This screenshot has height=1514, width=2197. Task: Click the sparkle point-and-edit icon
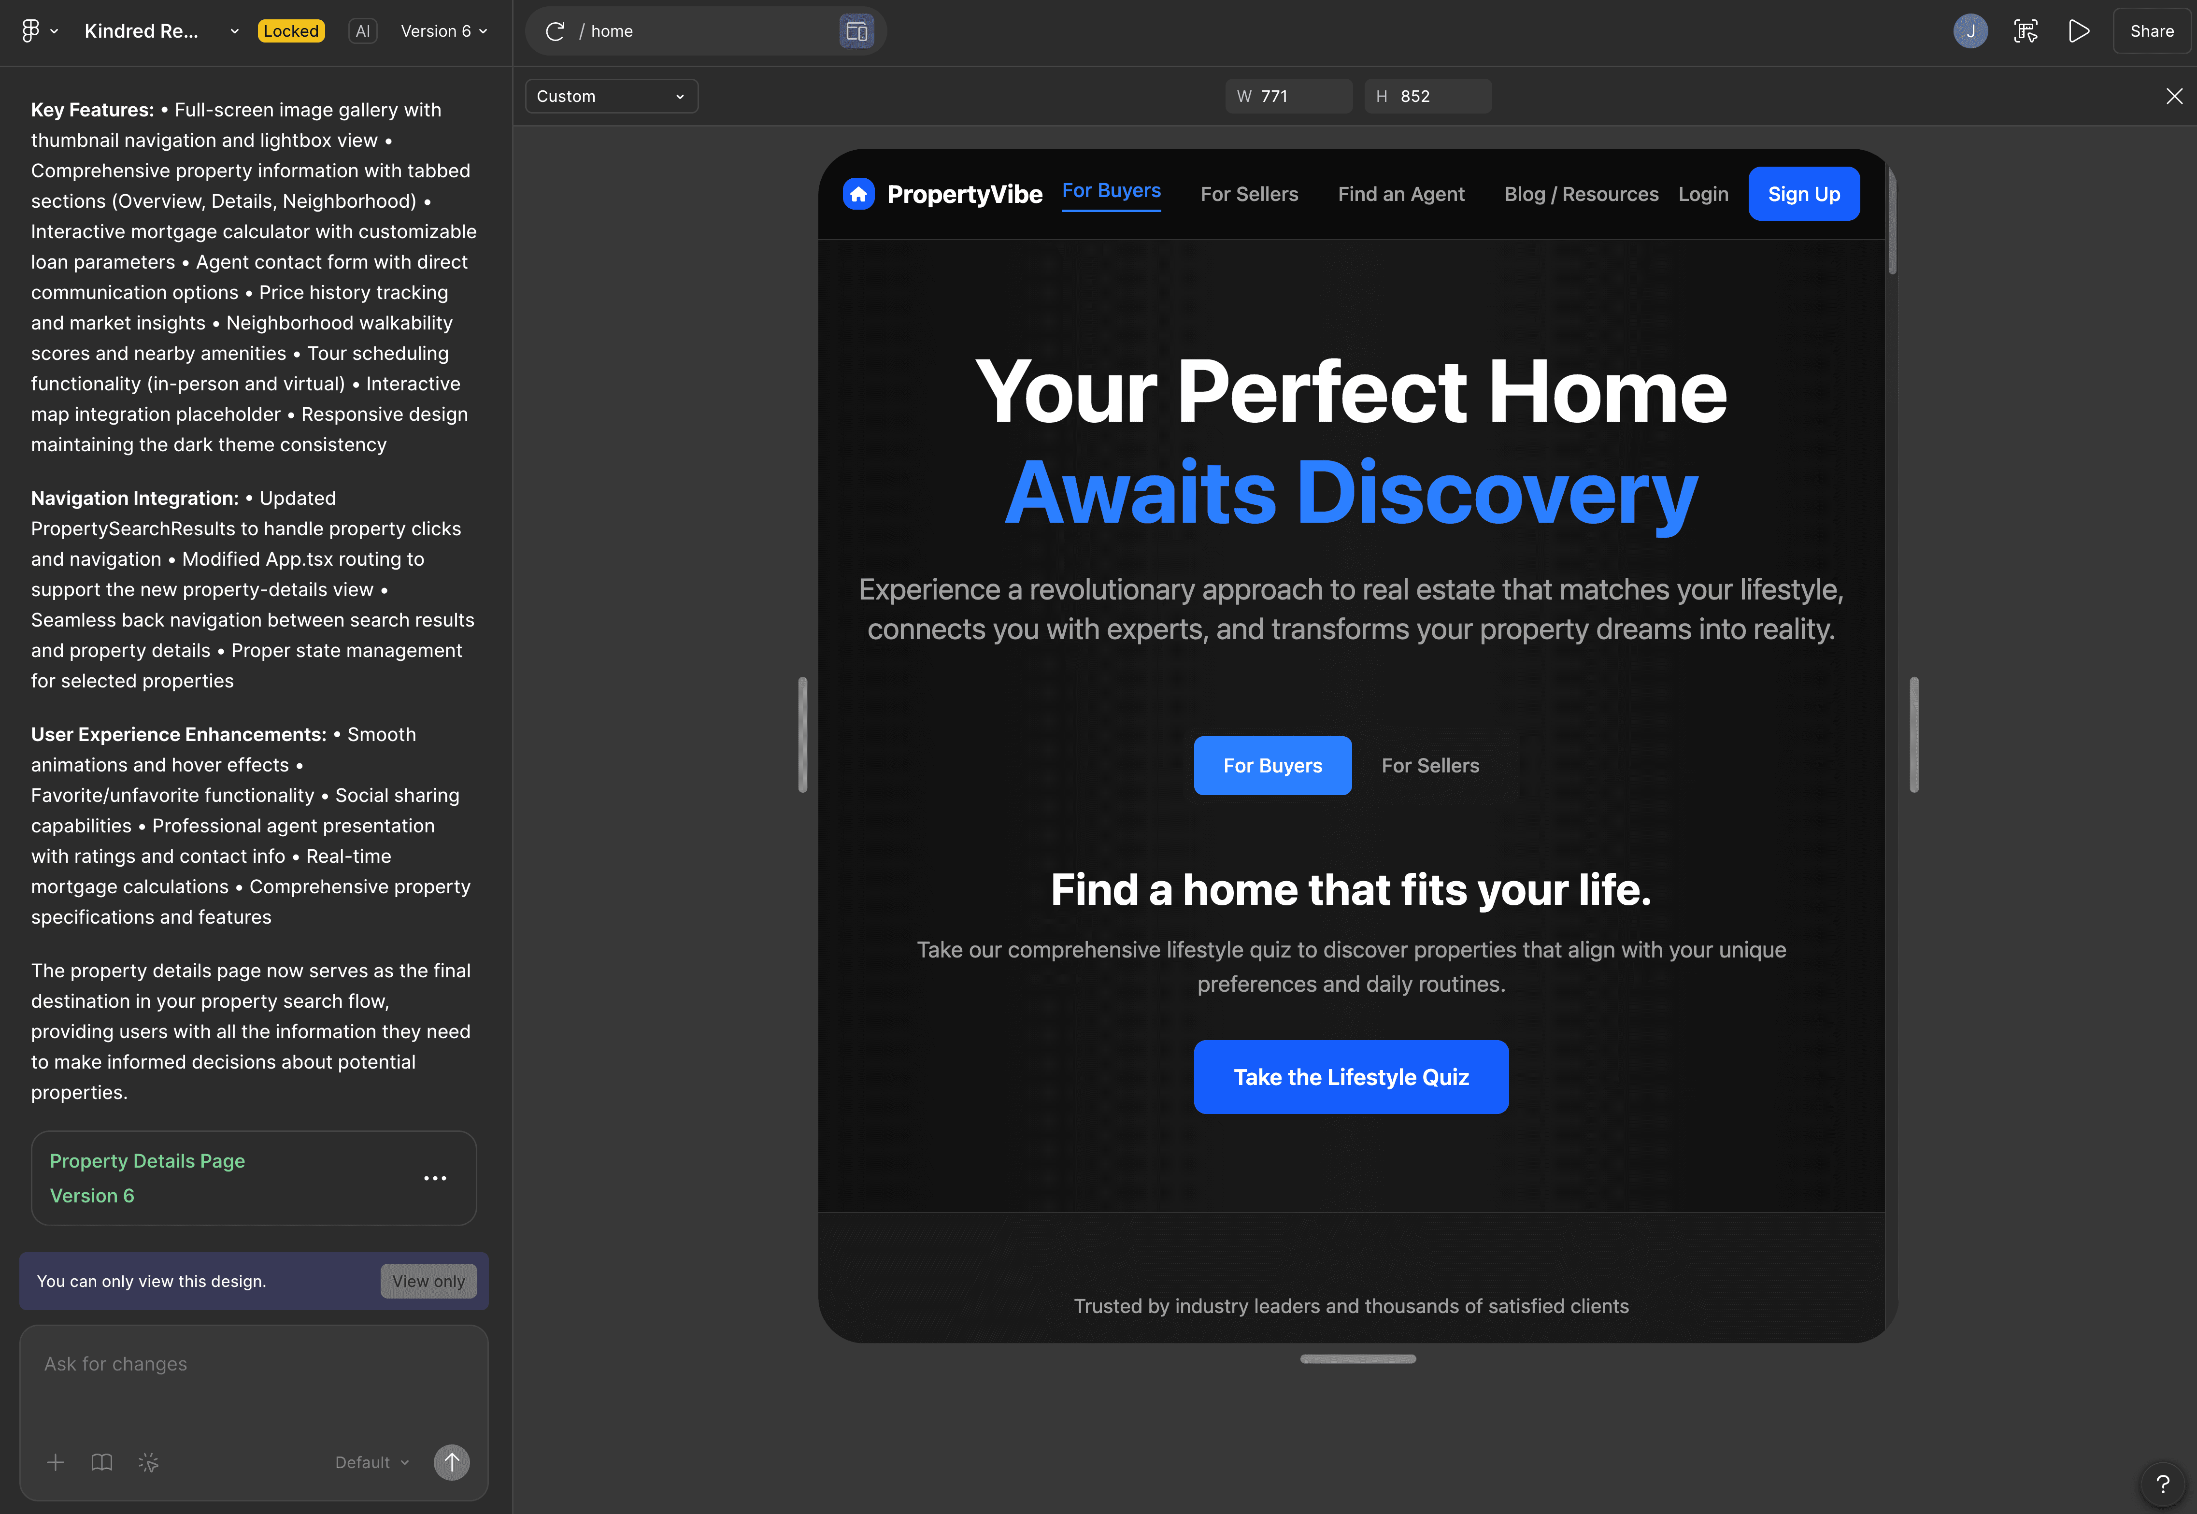coord(149,1462)
